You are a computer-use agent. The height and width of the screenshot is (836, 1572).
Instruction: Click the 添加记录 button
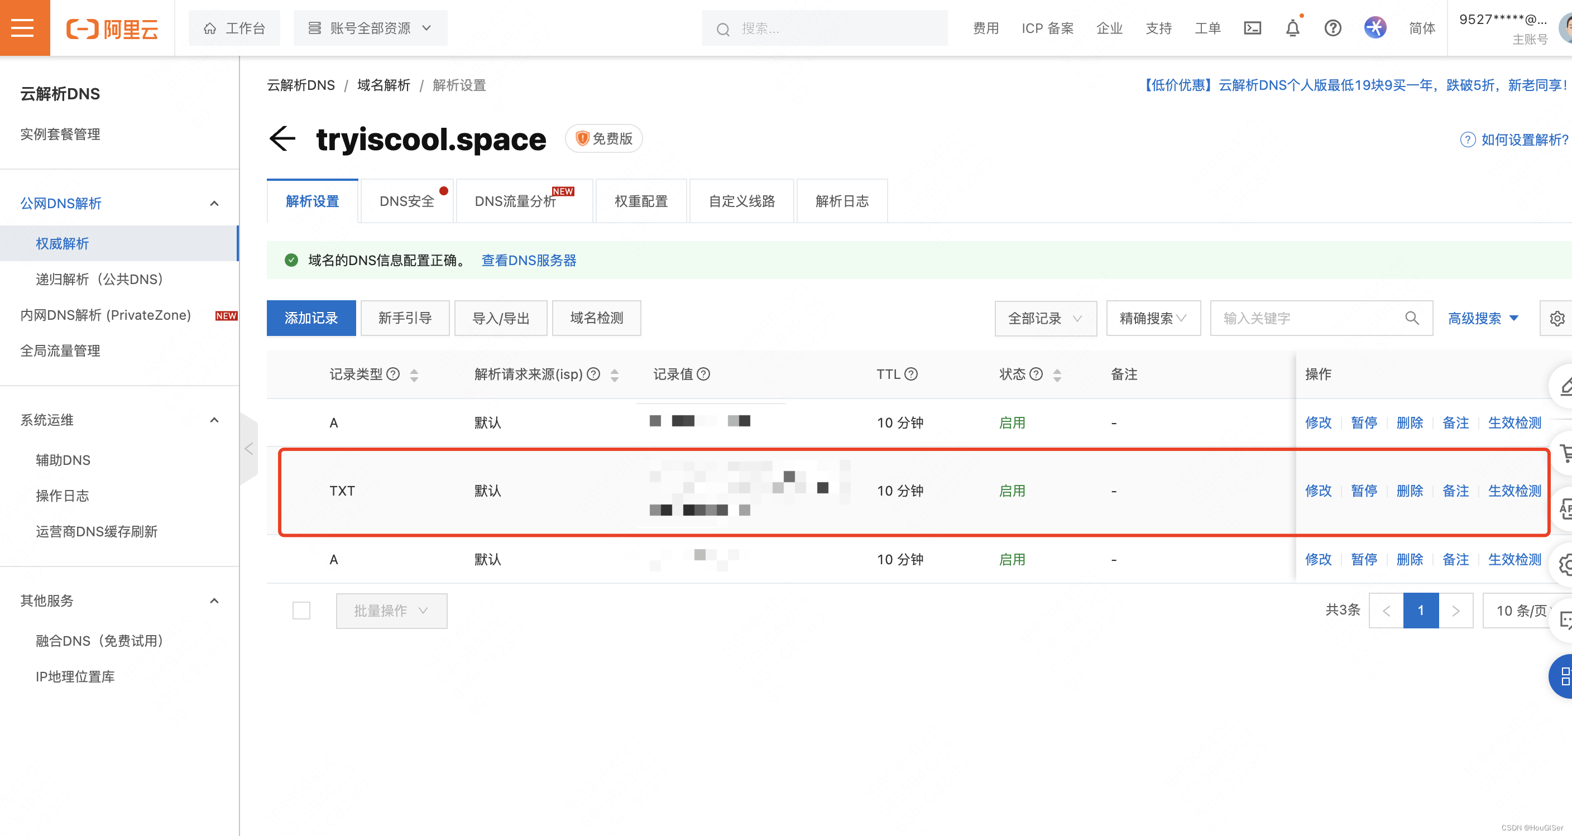point(310,318)
